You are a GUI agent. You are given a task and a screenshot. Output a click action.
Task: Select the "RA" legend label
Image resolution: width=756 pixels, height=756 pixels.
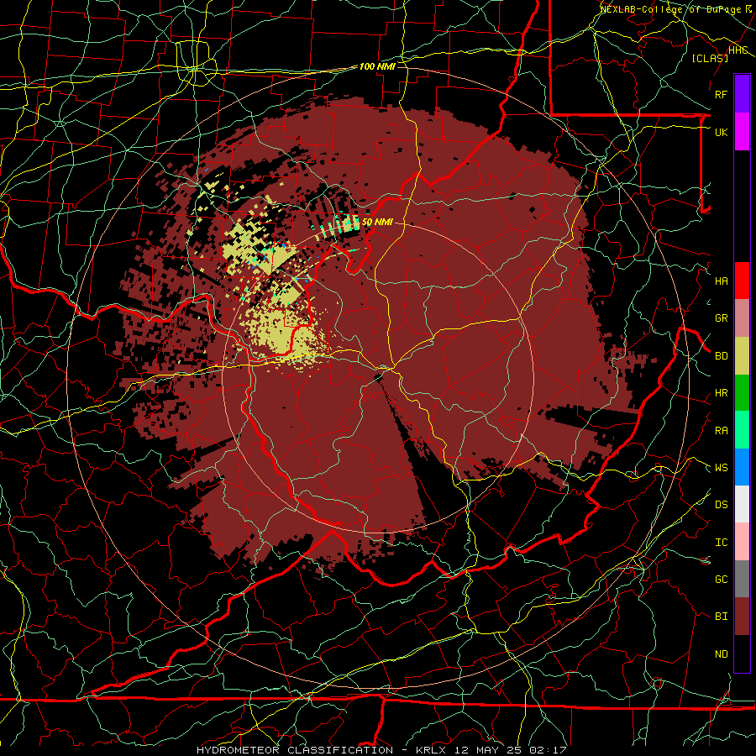(721, 430)
